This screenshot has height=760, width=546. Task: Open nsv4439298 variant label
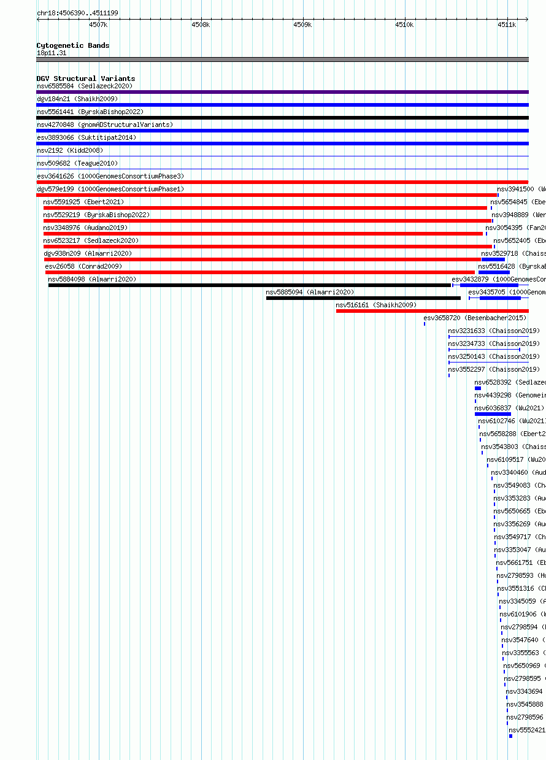pos(510,395)
